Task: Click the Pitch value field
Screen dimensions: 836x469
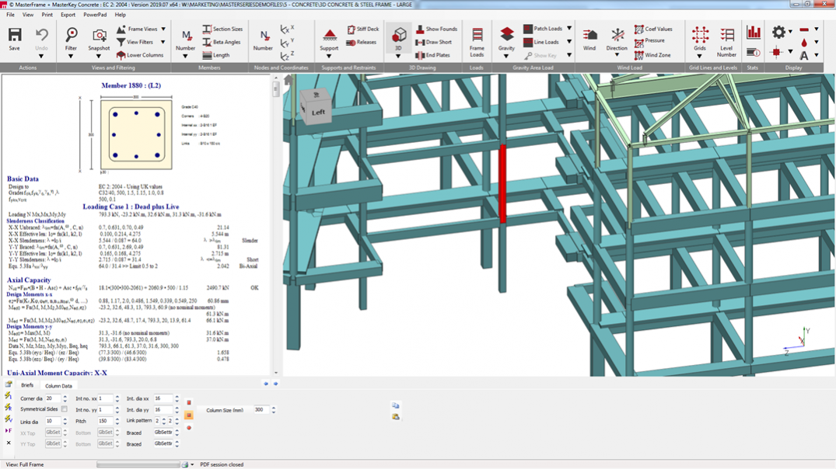Action: (106, 421)
